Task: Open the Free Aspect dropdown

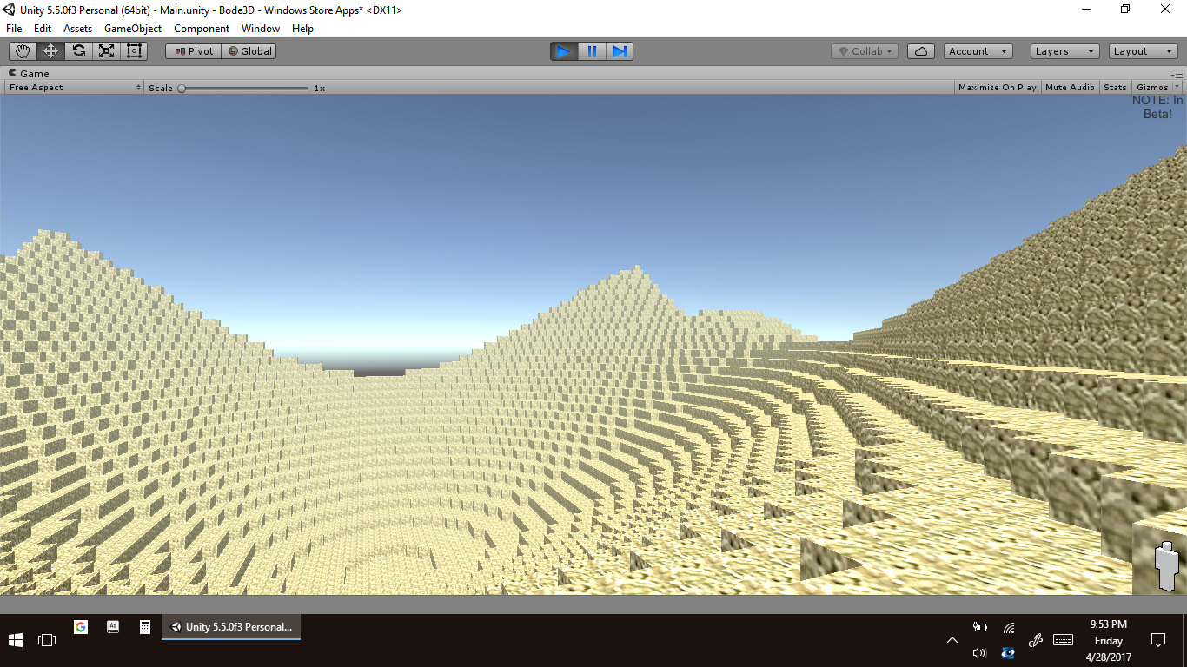Action: coord(74,88)
